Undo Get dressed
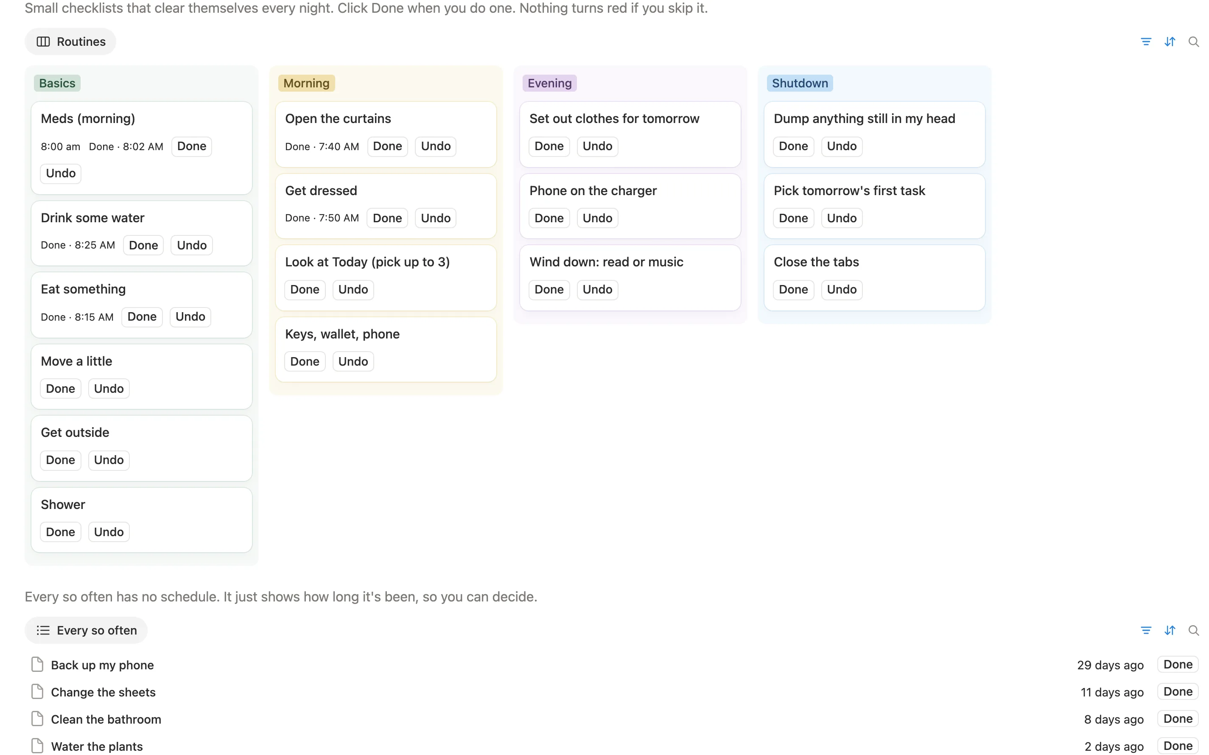Viewport: 1209px width, 755px height. [x=436, y=218]
